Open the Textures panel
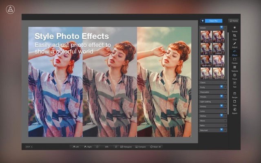261x163 pixels. click(234, 68)
